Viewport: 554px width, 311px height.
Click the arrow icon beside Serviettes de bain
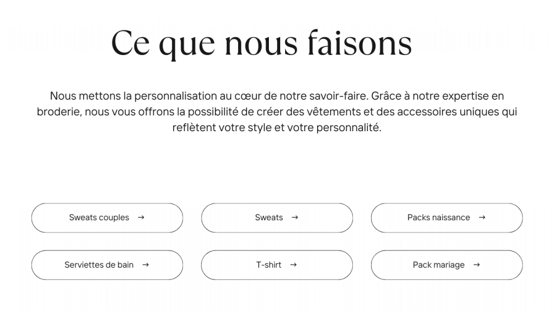[146, 265]
